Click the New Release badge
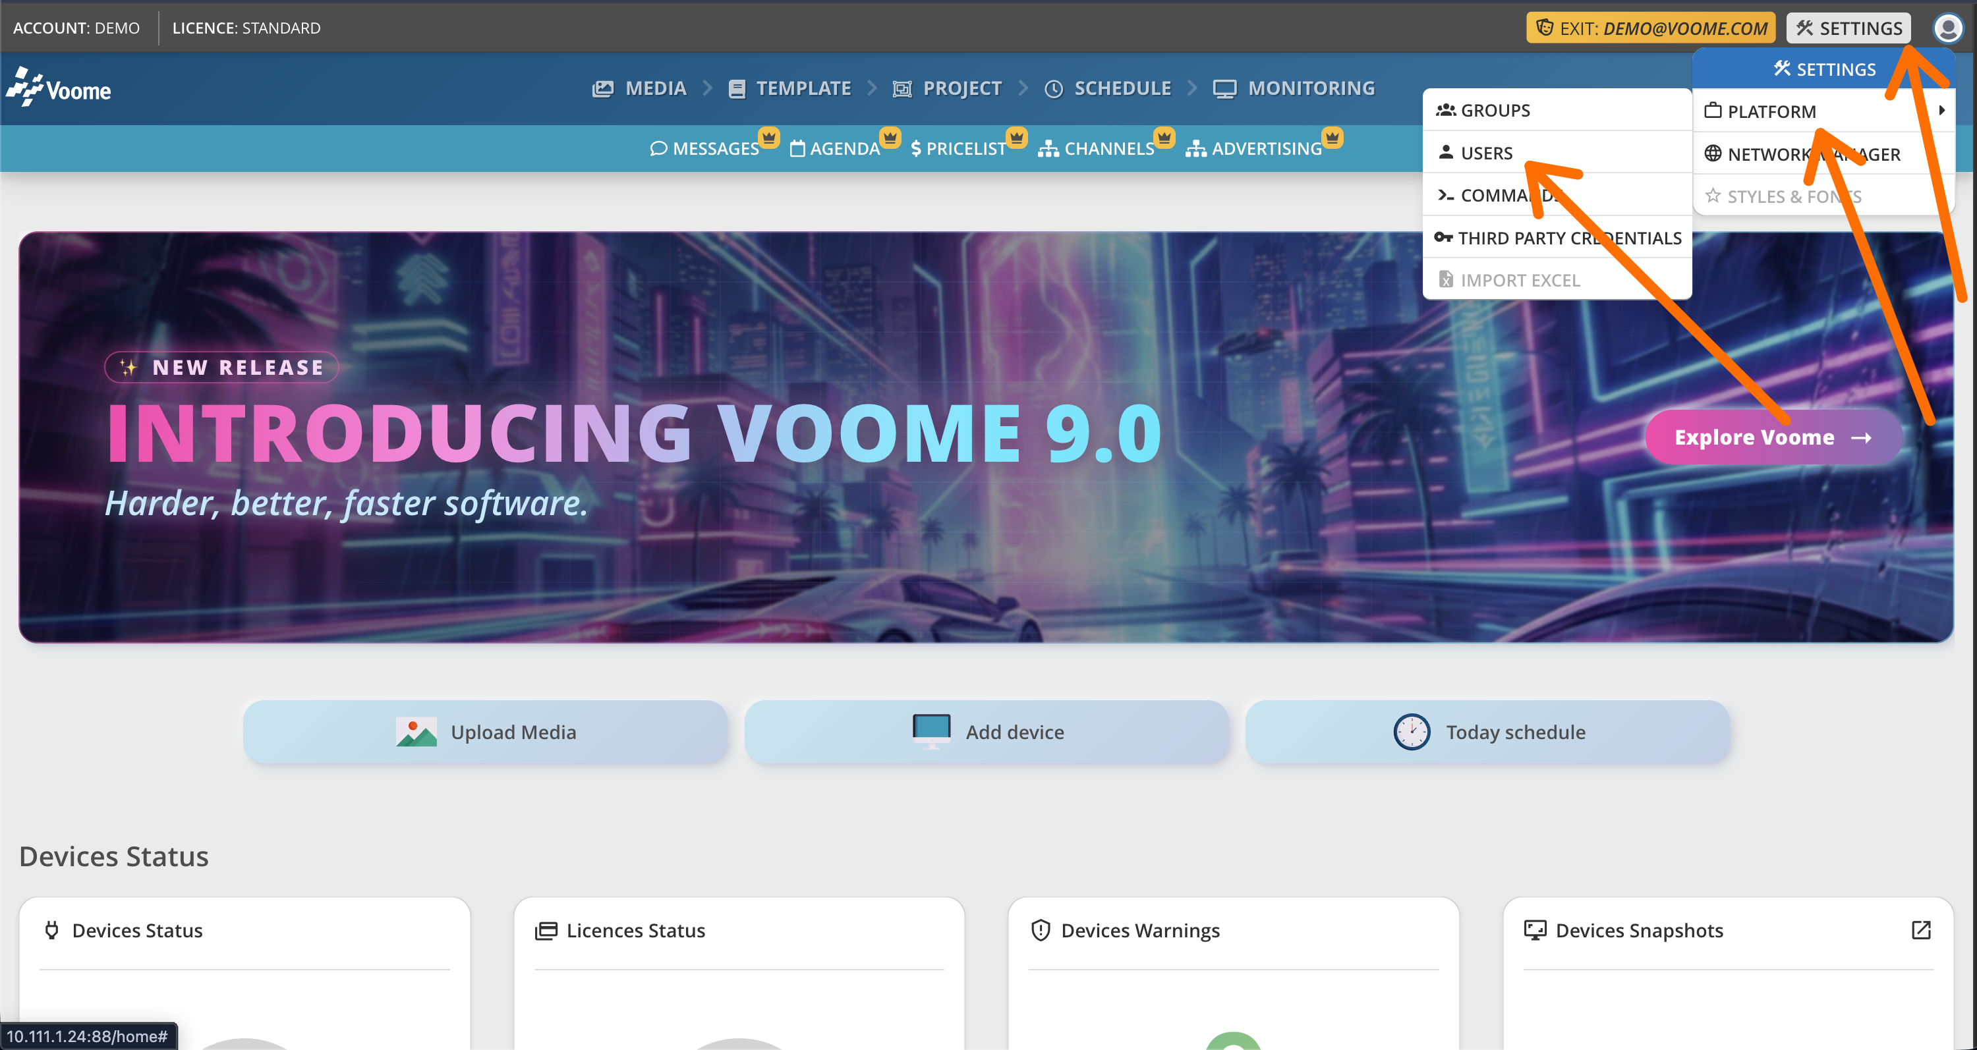1977x1050 pixels. pyautogui.click(x=222, y=368)
